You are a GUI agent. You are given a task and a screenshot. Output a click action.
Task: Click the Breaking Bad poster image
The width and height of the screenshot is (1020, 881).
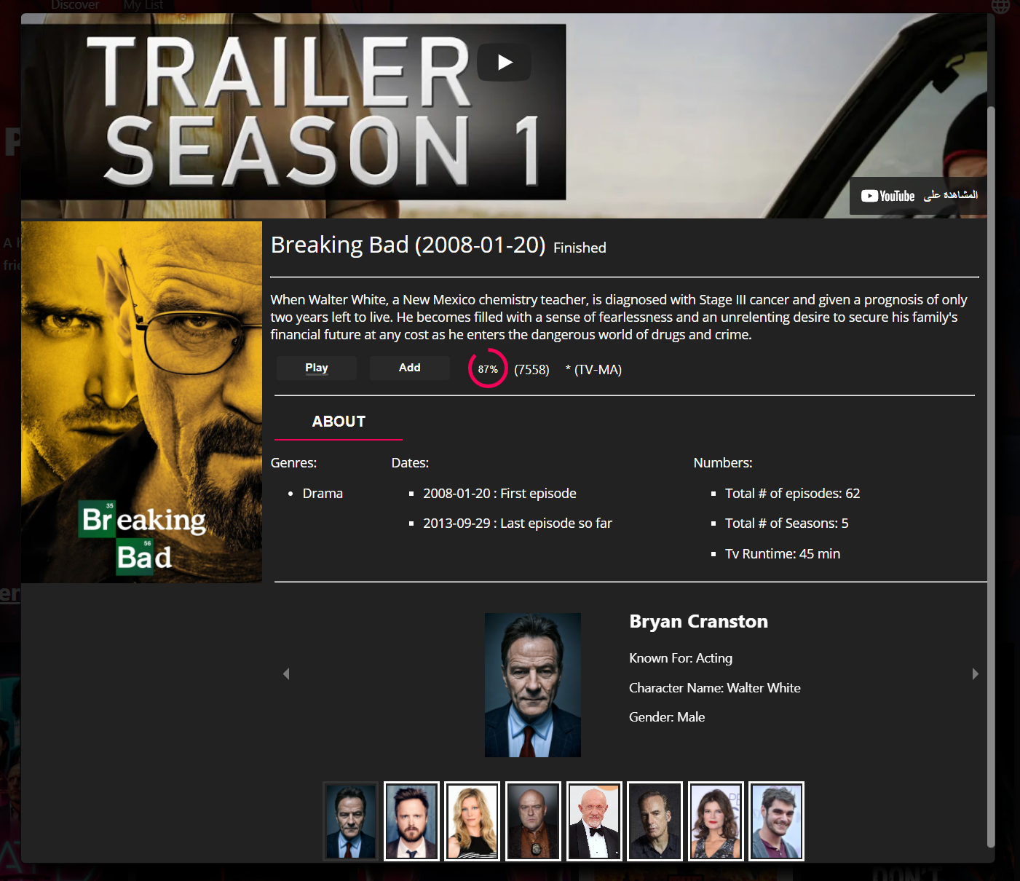pyautogui.click(x=141, y=402)
